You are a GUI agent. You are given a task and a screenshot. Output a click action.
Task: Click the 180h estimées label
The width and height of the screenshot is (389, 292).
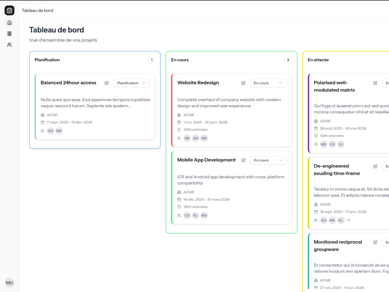[x=196, y=207]
